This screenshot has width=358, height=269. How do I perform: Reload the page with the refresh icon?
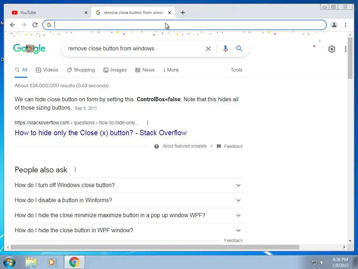tap(35, 25)
